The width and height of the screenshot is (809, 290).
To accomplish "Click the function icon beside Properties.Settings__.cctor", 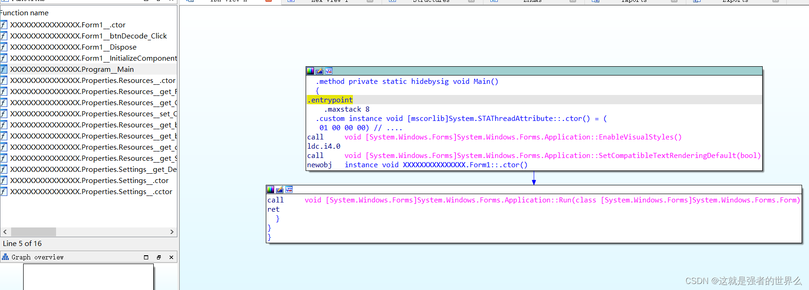I will pos(4,191).
